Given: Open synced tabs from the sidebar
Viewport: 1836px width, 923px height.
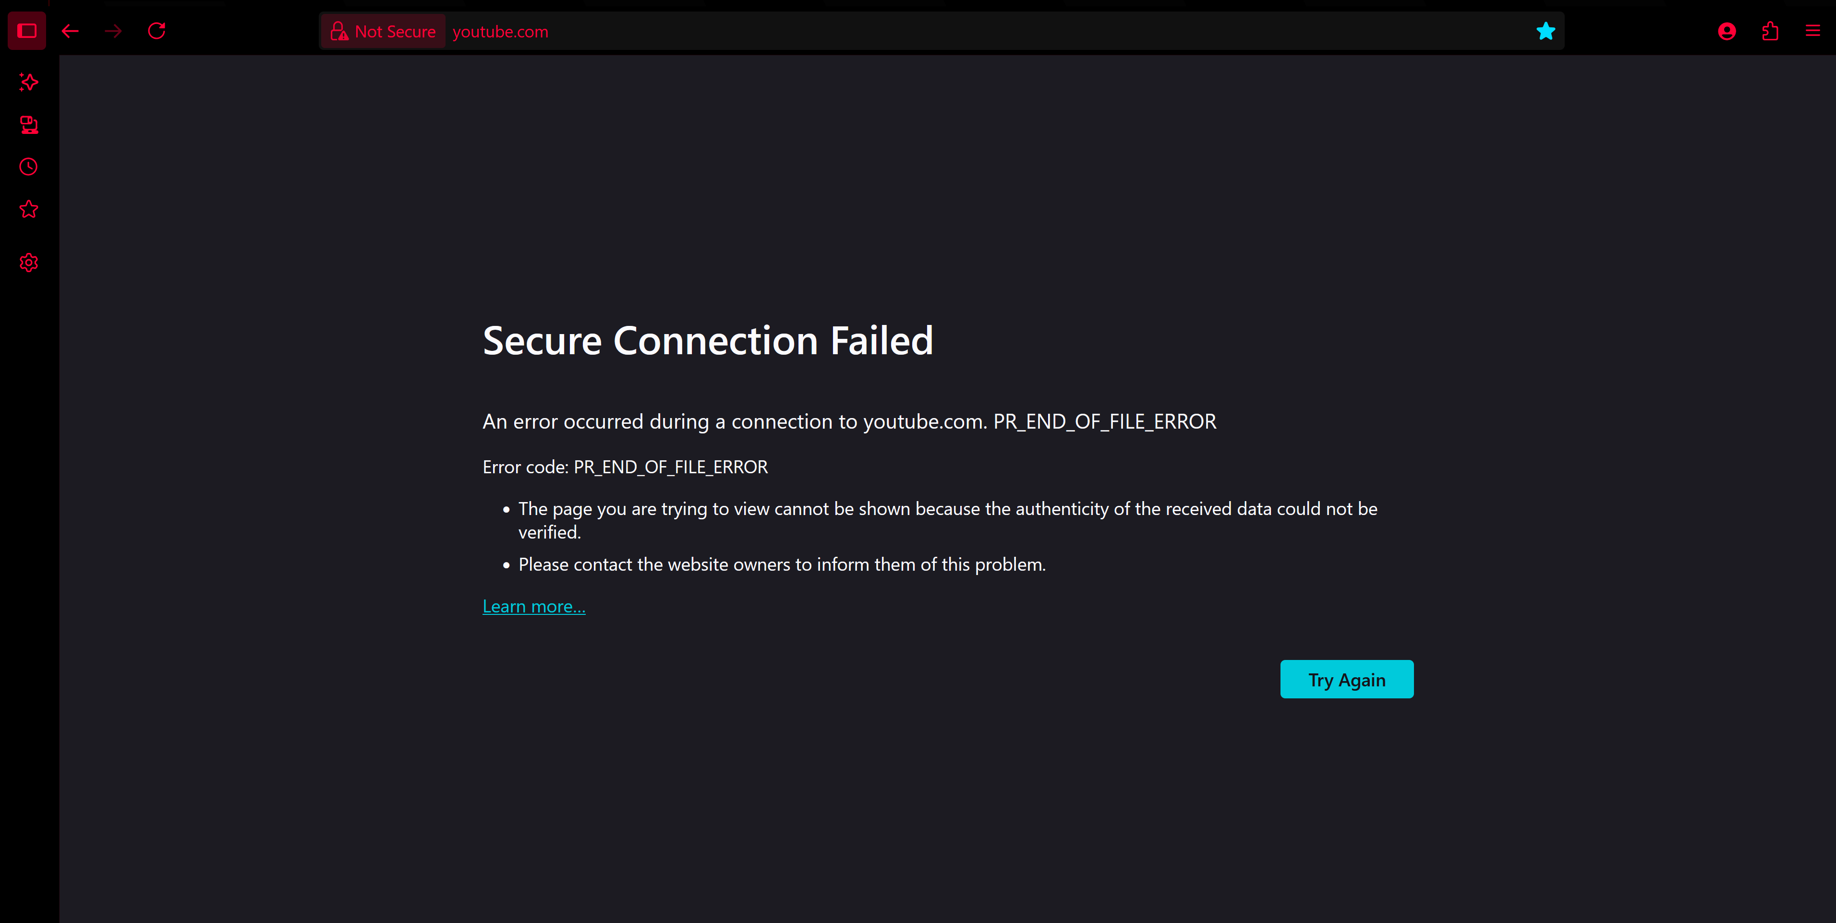Looking at the screenshot, I should 28,125.
